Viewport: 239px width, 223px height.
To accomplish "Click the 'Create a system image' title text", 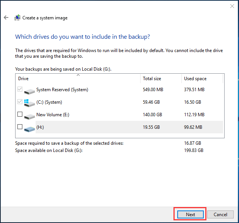I will coord(45,18).
